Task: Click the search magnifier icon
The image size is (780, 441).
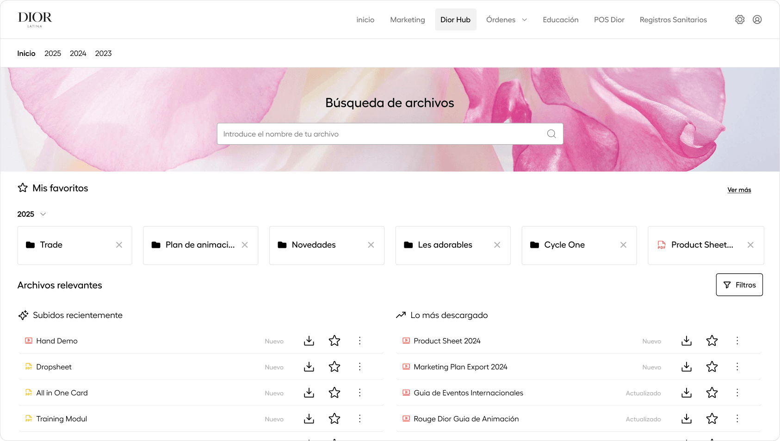Action: (551, 134)
